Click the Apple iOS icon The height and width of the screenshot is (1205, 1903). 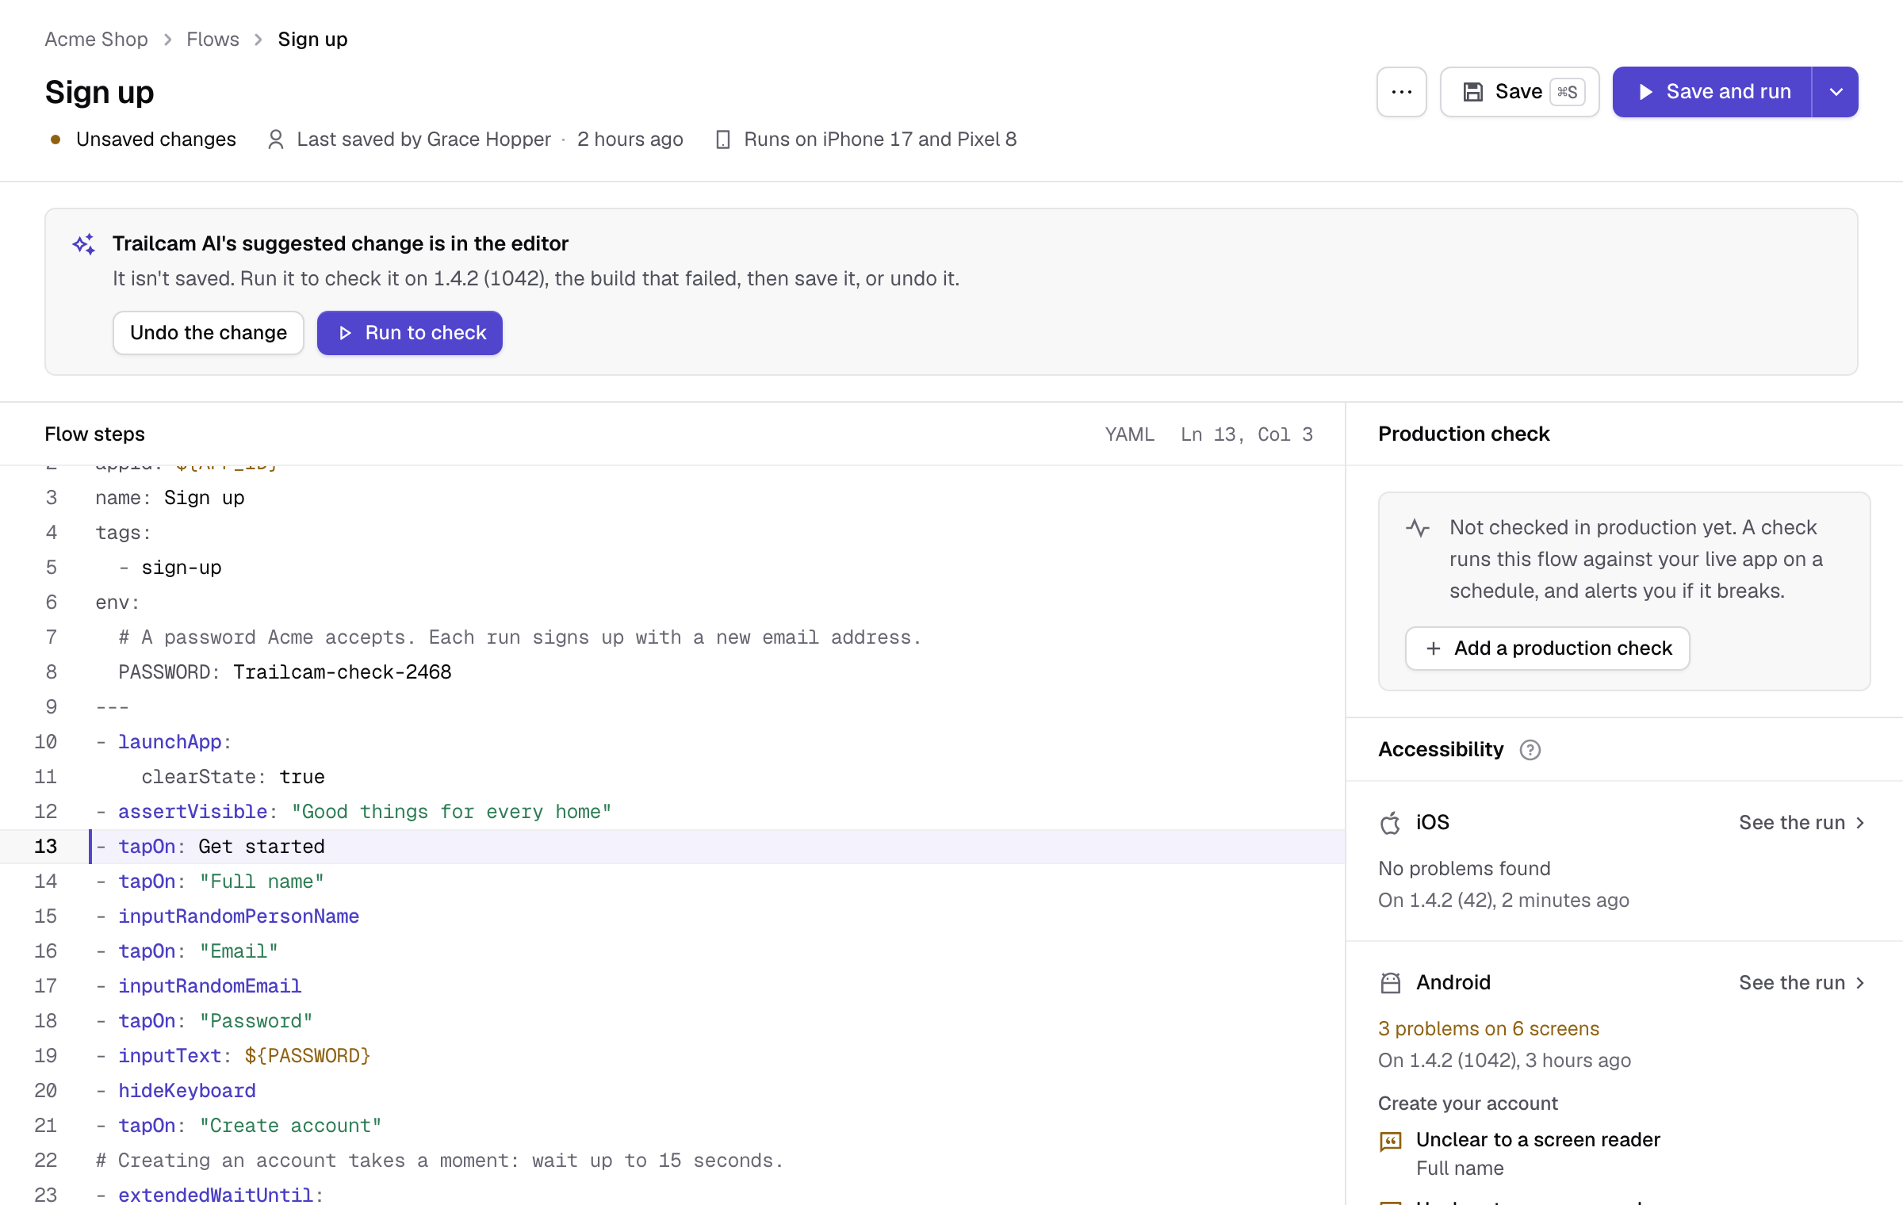(x=1390, y=823)
